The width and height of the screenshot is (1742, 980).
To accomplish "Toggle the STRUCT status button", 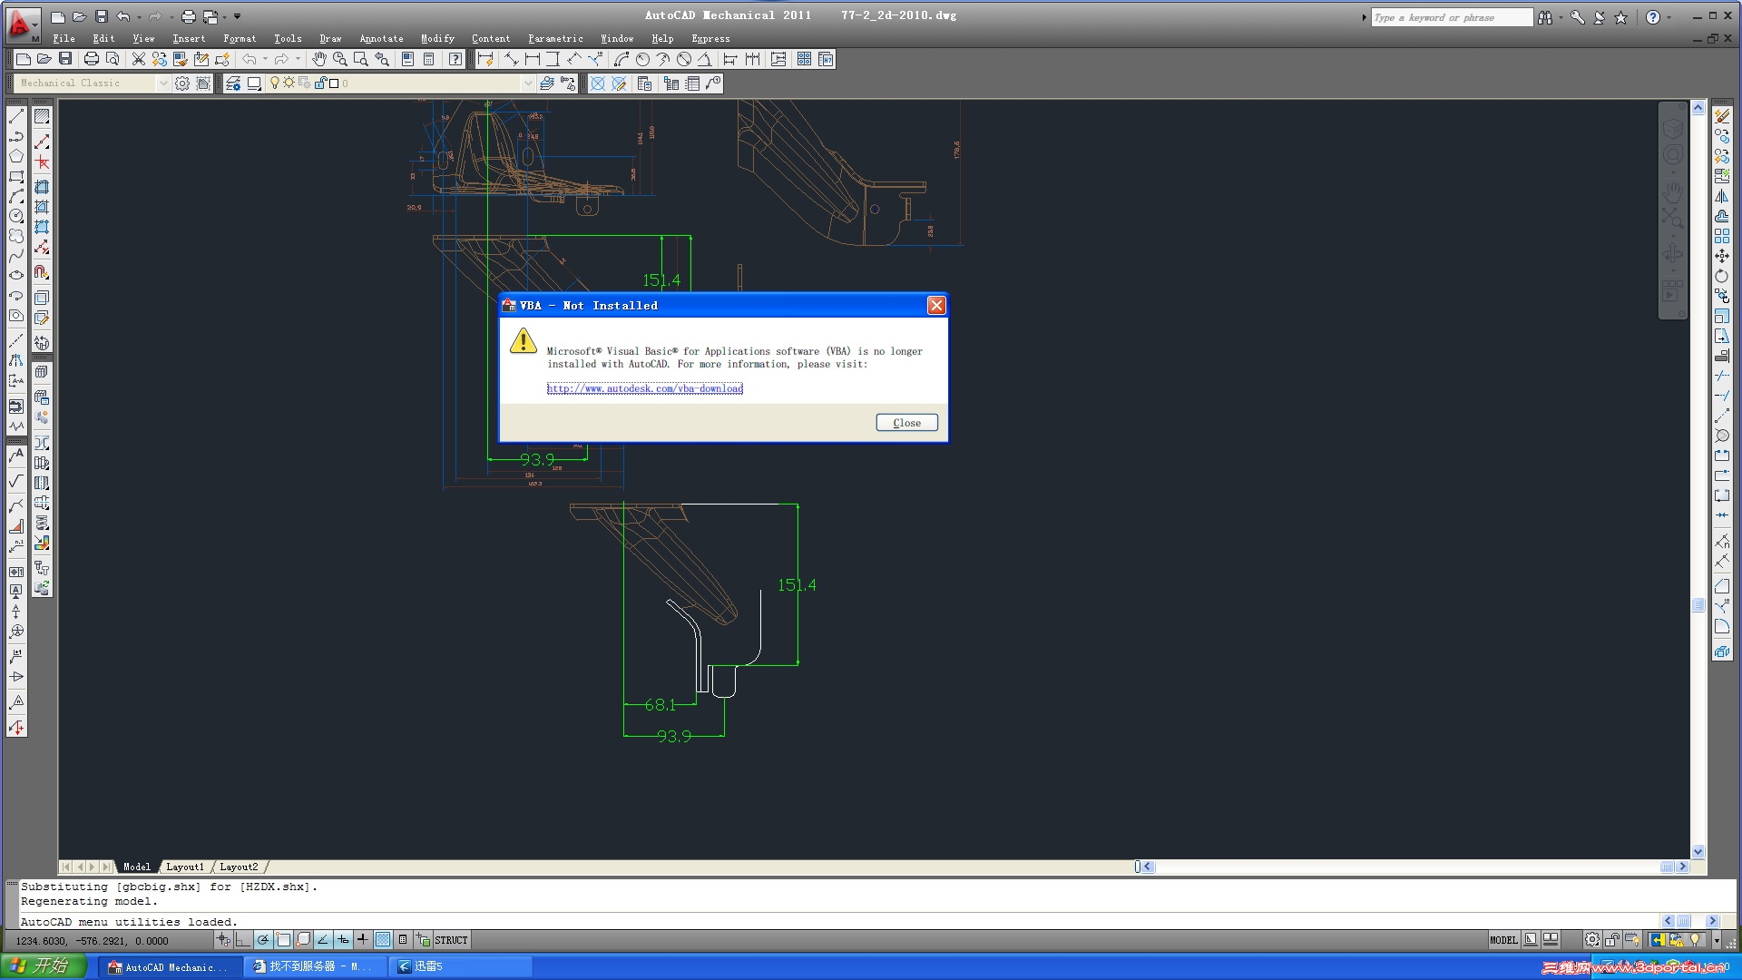I will 451,940.
